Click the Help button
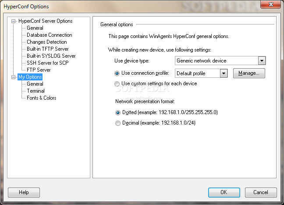This screenshot has width=284, height=205. click(24, 192)
